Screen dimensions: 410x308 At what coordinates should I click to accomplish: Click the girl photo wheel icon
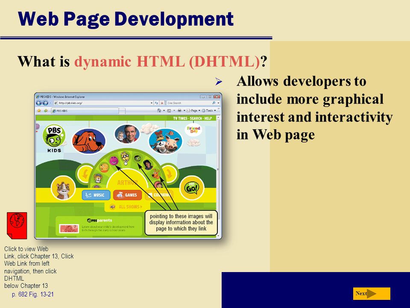(x=147, y=165)
